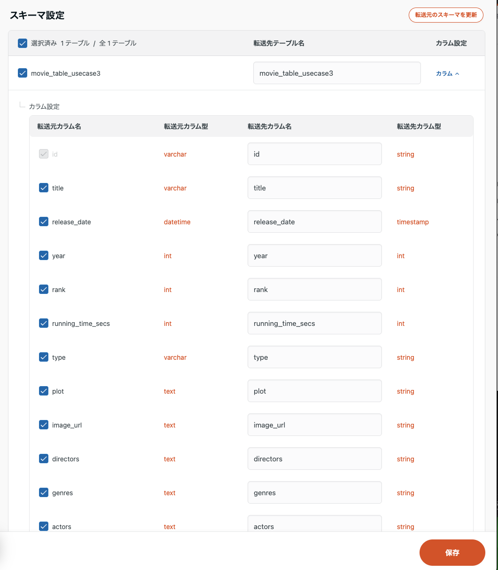This screenshot has height=570, width=498.
Task: Click the text source type for genres
Action: [170, 493]
